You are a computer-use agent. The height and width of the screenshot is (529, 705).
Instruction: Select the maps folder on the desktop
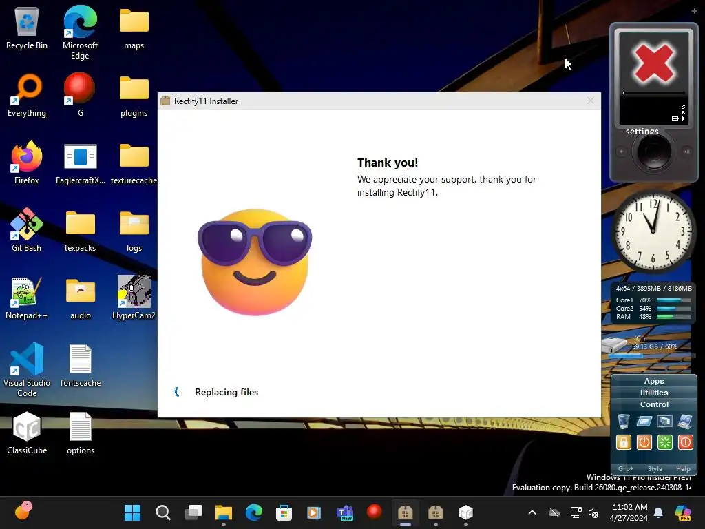tap(134, 28)
